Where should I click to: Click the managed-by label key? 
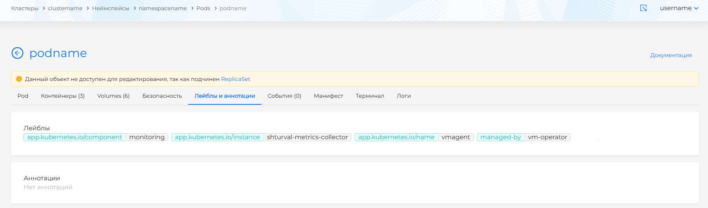pyautogui.click(x=501, y=137)
